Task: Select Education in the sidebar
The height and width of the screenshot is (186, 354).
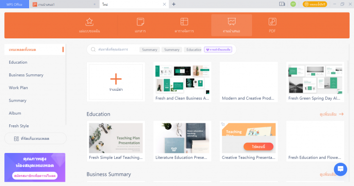Action: pyautogui.click(x=18, y=62)
